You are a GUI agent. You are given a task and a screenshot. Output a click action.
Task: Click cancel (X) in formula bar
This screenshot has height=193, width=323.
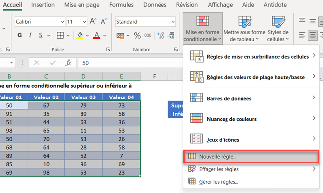(37, 63)
